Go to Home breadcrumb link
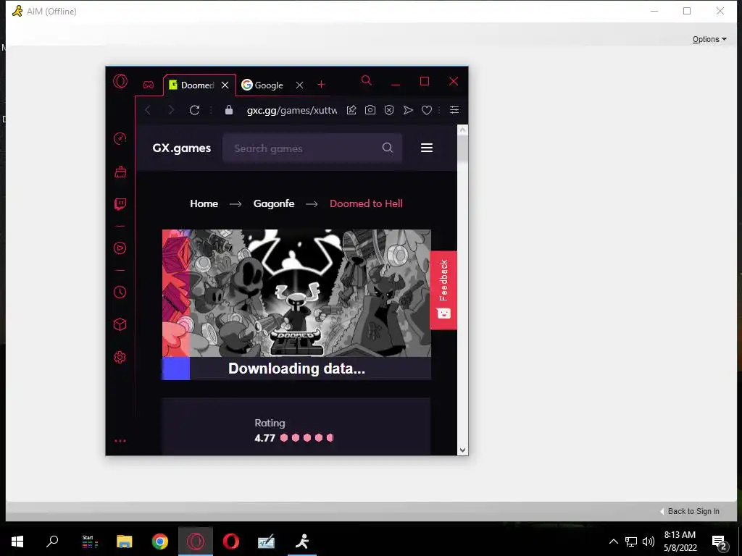The width and height of the screenshot is (742, 556). (x=204, y=203)
